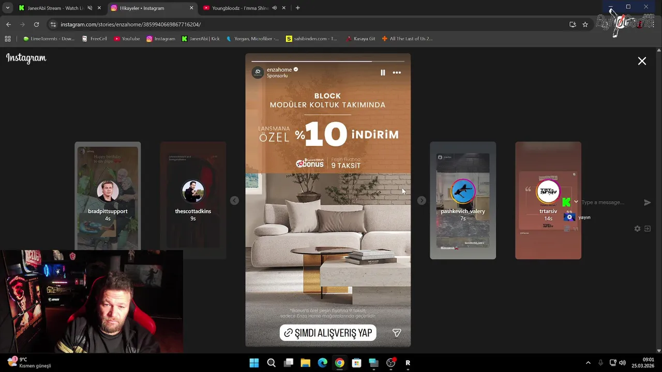
Task: Pause the enzahome story
Action: coord(383,73)
